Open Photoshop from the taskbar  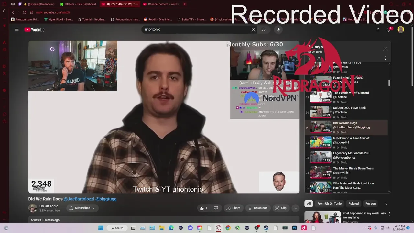click(x=295, y=228)
